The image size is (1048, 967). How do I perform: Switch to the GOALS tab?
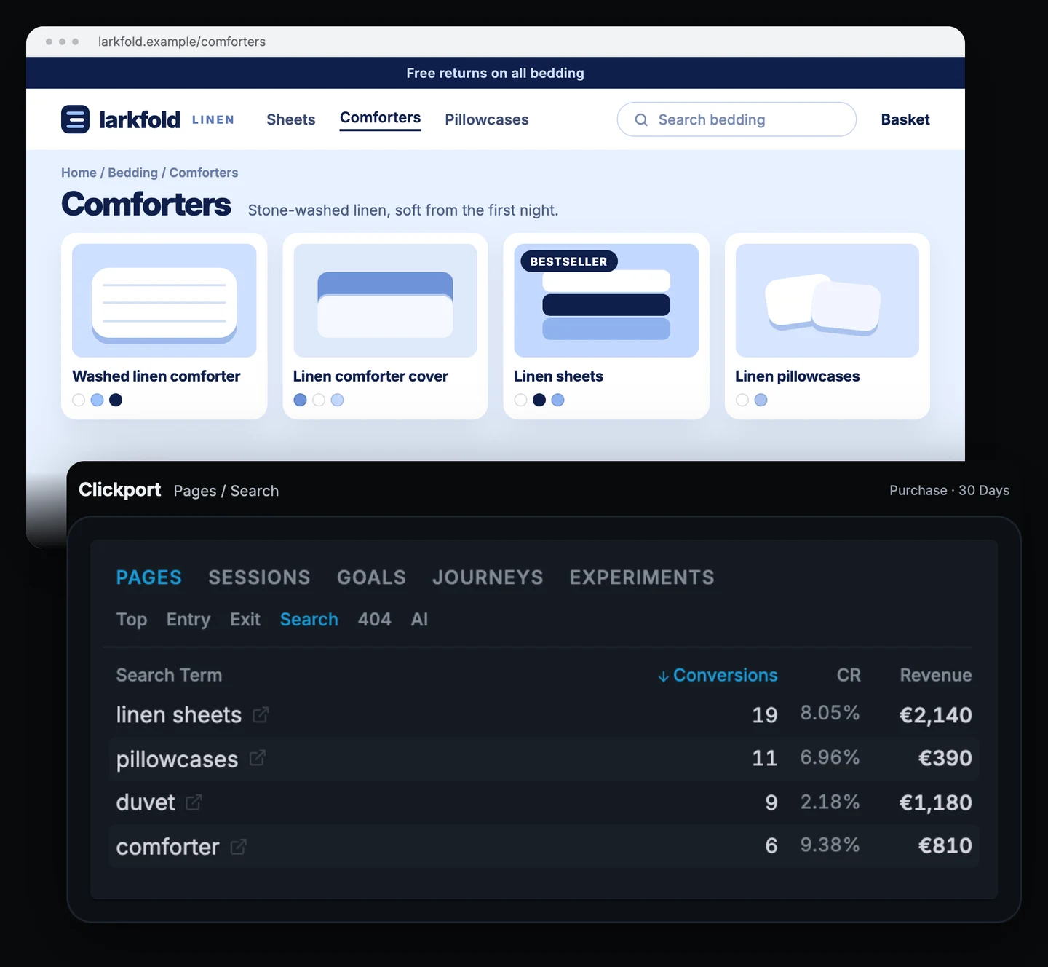pos(371,577)
